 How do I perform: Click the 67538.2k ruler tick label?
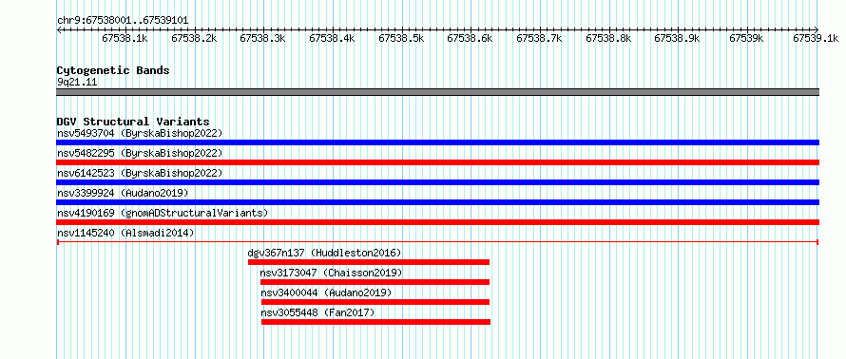coord(194,38)
